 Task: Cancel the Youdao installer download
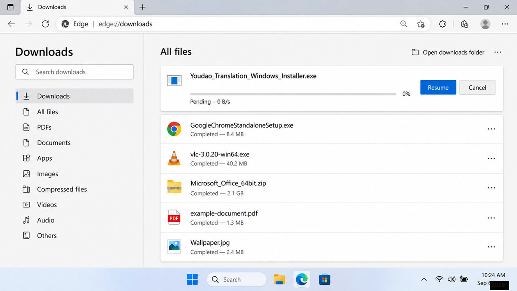pos(477,88)
